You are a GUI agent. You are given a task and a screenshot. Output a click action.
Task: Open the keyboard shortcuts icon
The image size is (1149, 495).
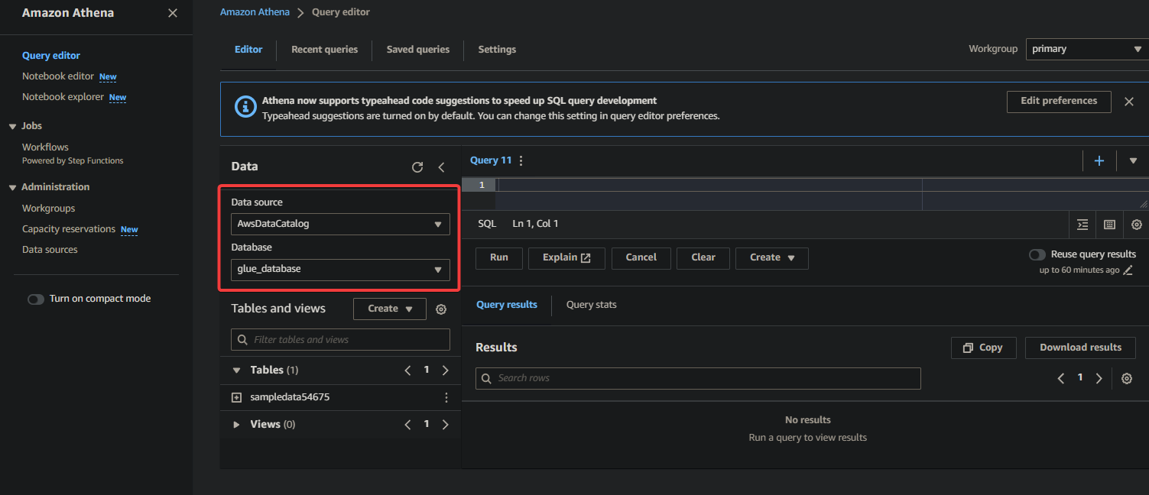(x=1109, y=225)
